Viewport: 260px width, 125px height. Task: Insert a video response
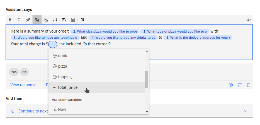(64, 20)
